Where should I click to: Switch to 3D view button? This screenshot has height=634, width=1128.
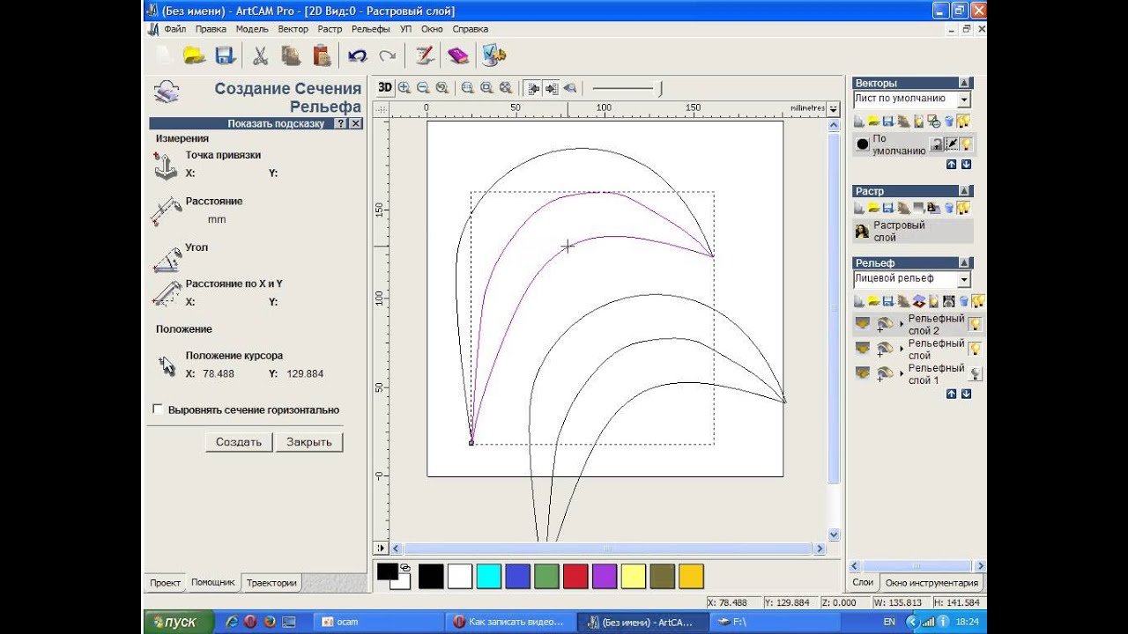click(385, 87)
